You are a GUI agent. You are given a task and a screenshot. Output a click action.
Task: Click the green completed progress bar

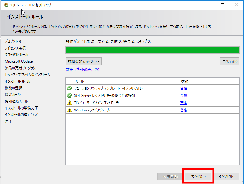tap(153, 50)
